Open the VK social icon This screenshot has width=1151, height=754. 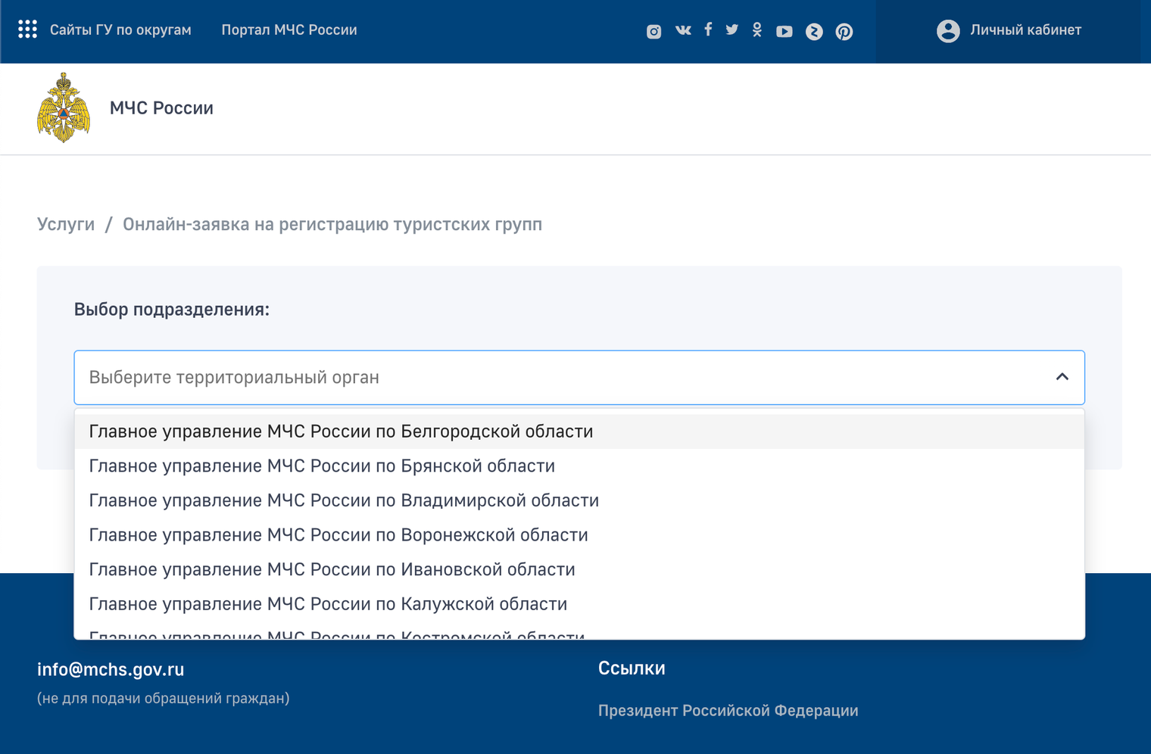(683, 30)
